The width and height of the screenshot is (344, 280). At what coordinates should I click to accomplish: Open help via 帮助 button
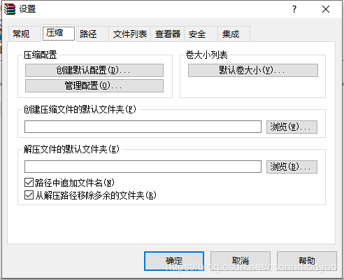click(x=307, y=261)
